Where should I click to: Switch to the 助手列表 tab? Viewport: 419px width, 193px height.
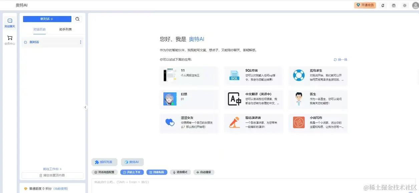[x=65, y=29]
